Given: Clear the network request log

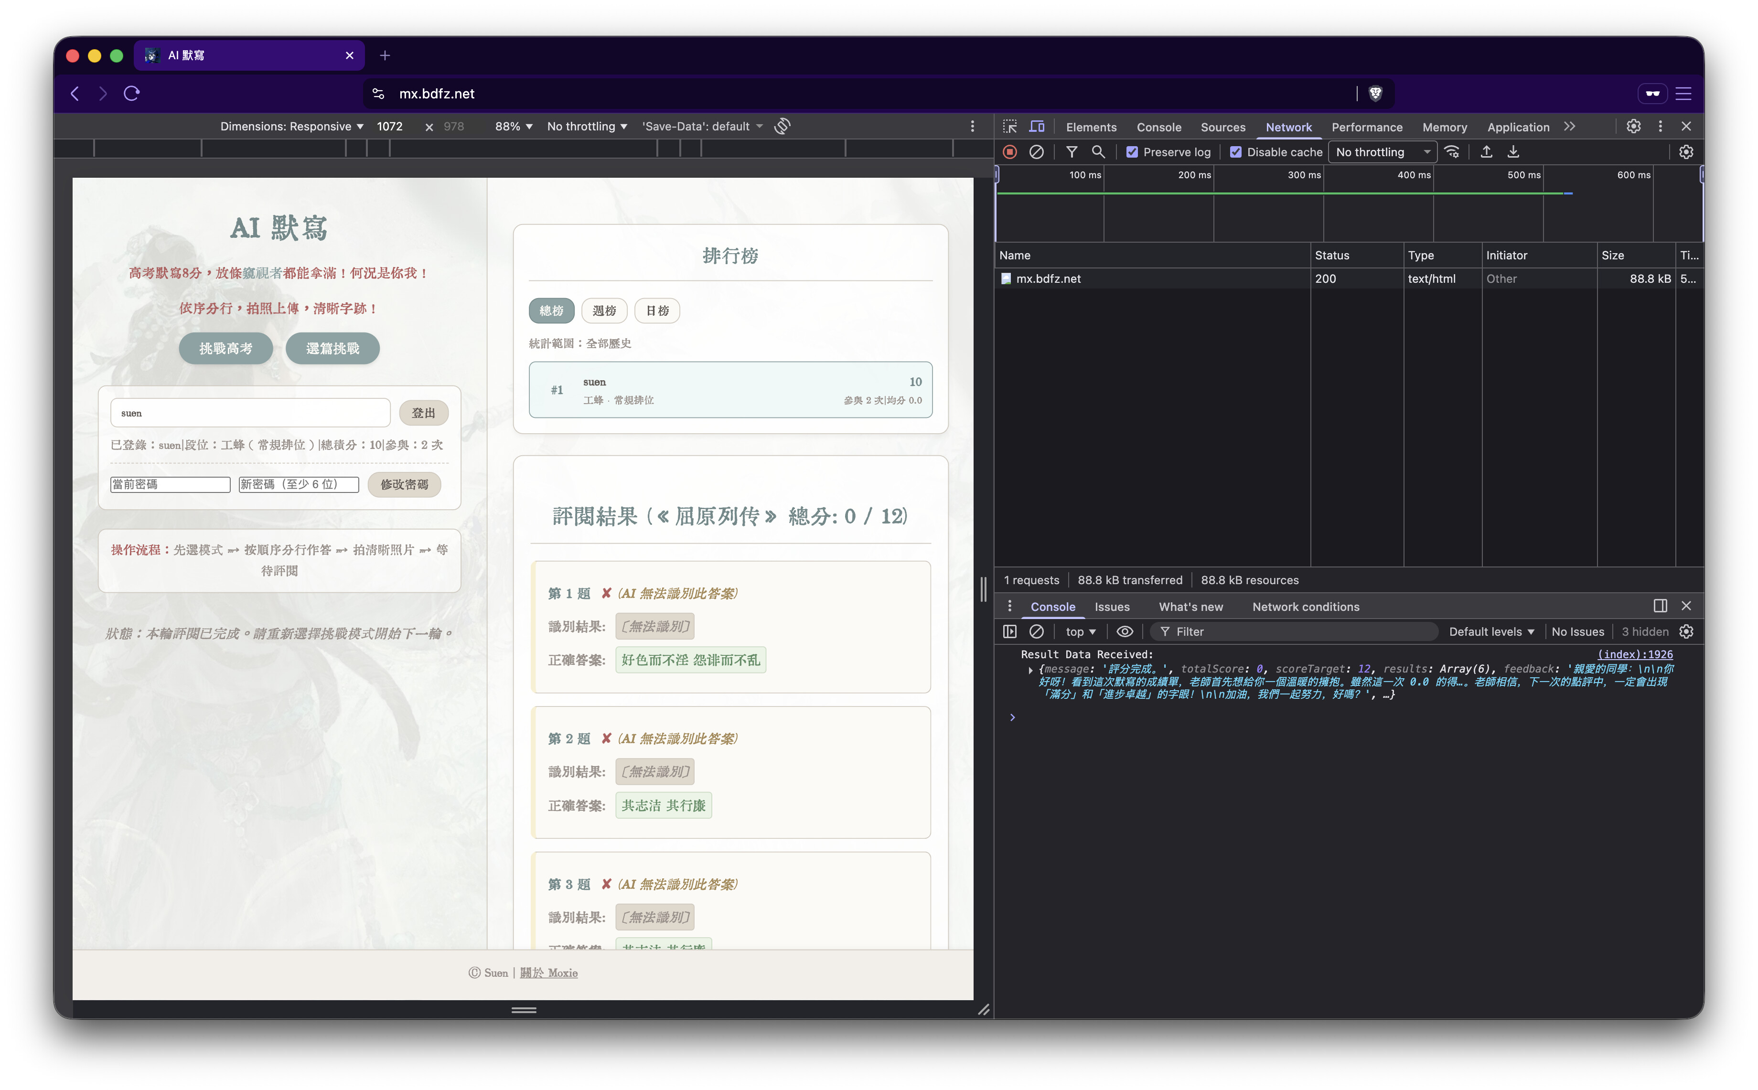Looking at the screenshot, I should coord(1037,151).
